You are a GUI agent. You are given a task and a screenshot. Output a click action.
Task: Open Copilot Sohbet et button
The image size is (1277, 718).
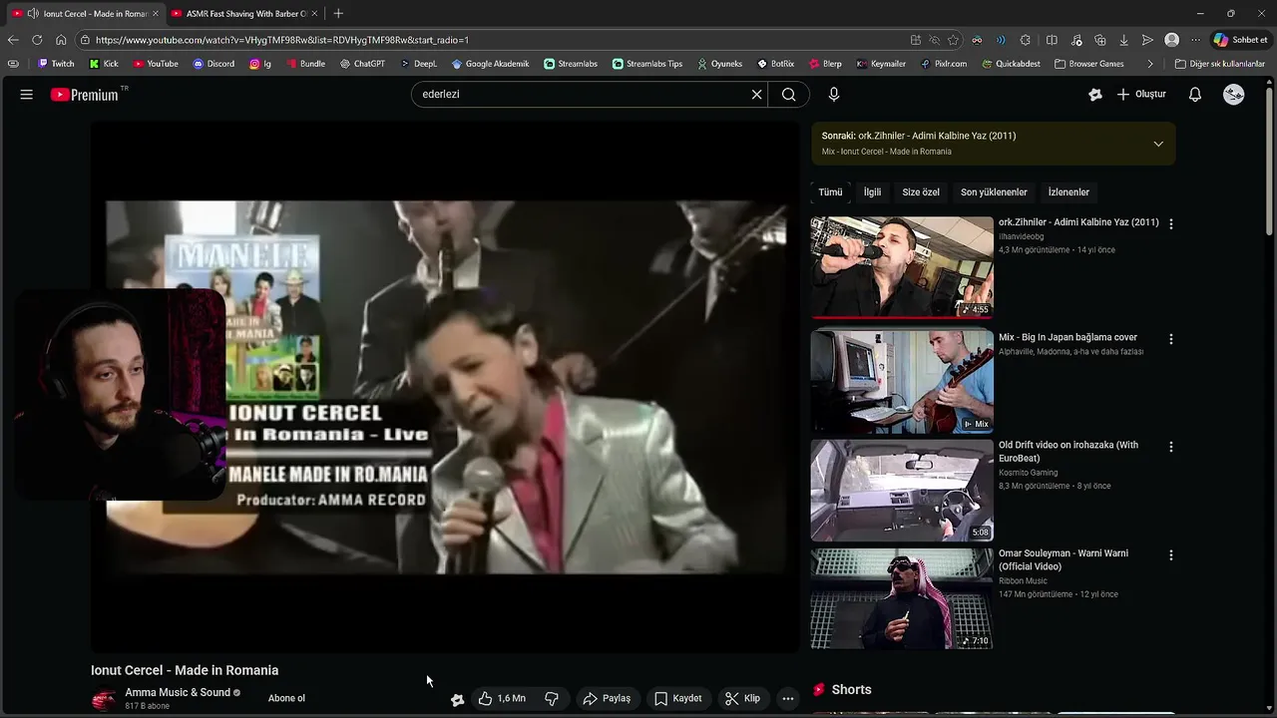pos(1241,40)
